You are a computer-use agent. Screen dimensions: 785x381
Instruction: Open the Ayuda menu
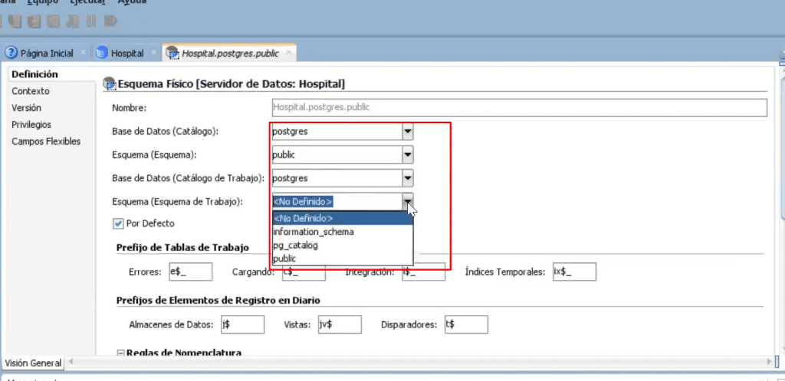pos(132,2)
